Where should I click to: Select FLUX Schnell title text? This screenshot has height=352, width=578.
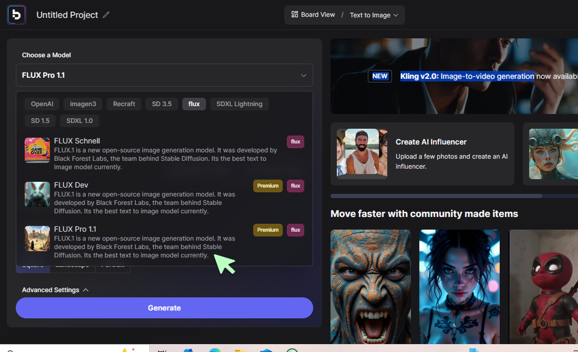click(77, 141)
